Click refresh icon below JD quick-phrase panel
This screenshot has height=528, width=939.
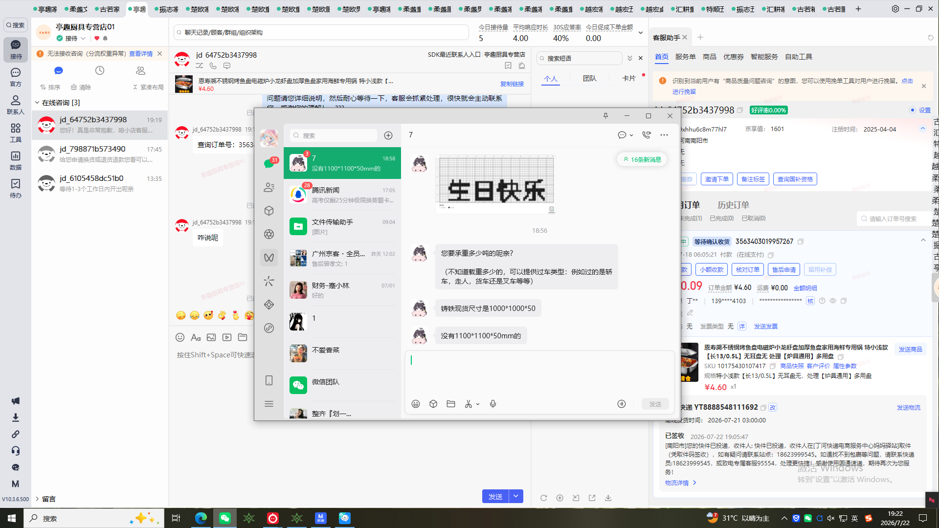click(x=543, y=498)
